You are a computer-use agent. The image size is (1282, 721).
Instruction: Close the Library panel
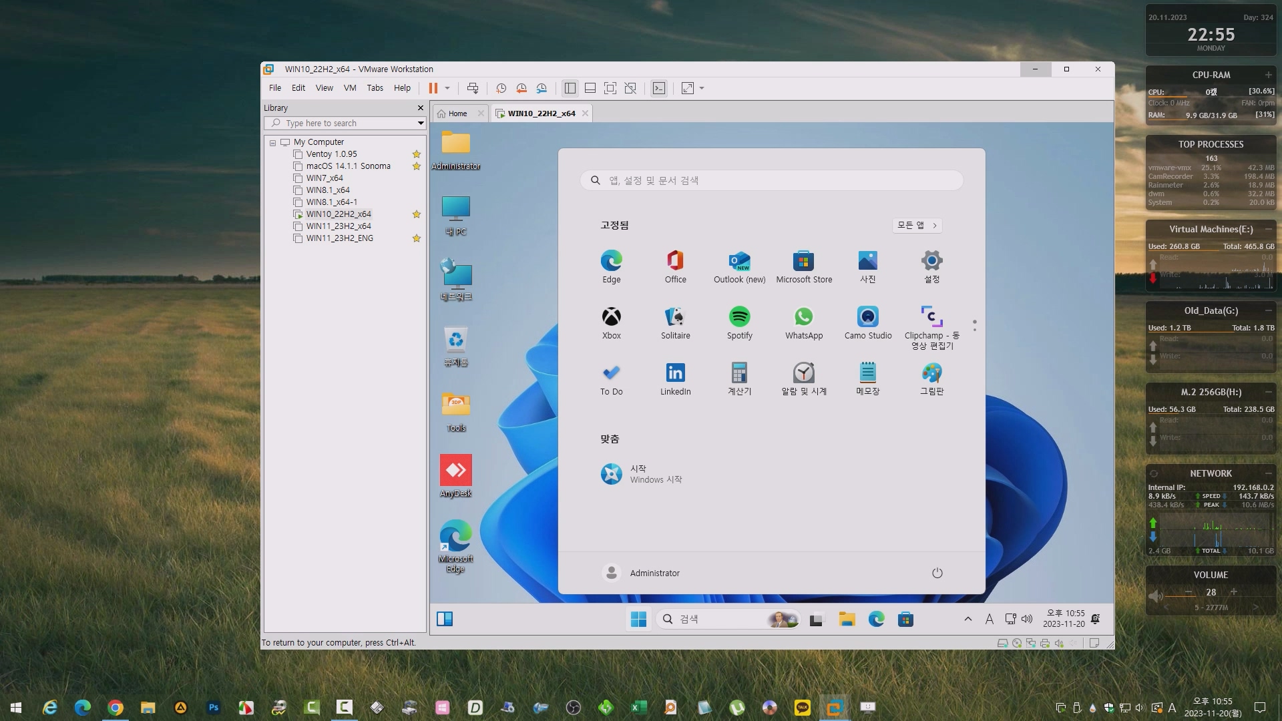tap(421, 107)
